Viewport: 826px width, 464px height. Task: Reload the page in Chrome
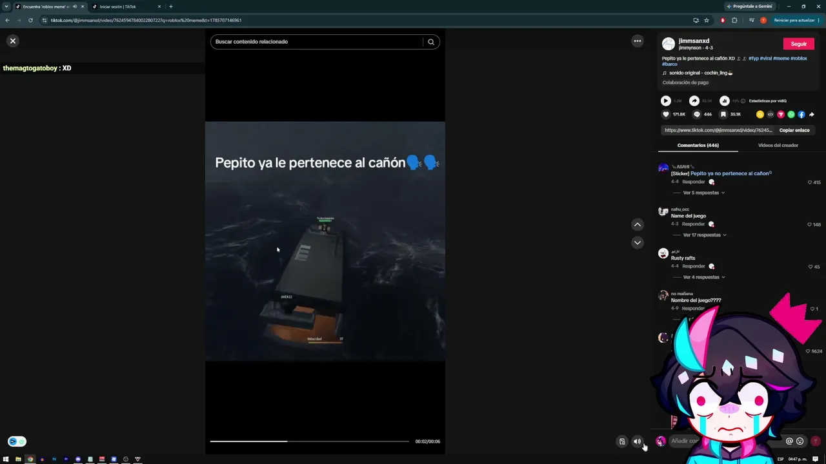(x=30, y=20)
